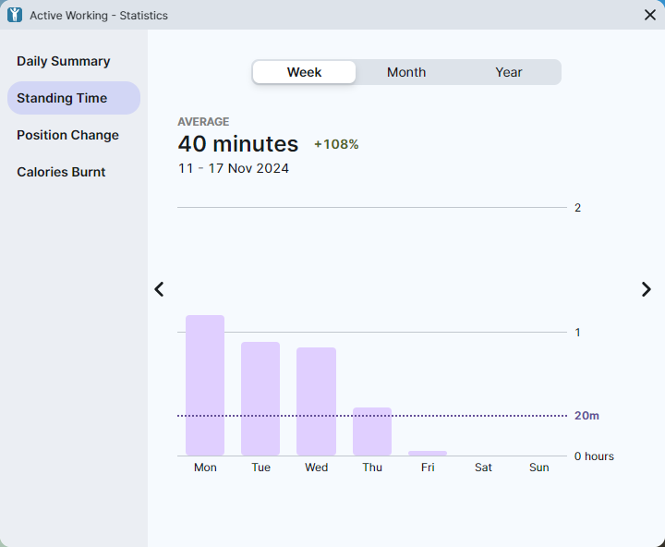This screenshot has height=547, width=665.
Task: Click the Monday bar in chart
Action: [205, 385]
